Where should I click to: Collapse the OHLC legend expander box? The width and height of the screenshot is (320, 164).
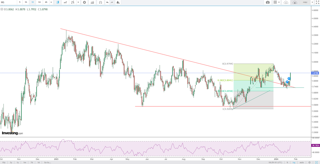(2, 9)
